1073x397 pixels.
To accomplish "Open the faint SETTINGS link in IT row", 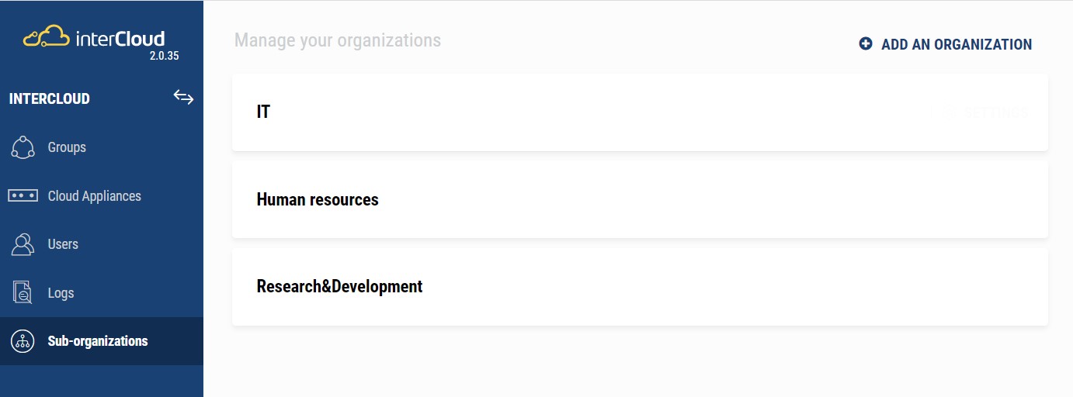I will (x=995, y=113).
